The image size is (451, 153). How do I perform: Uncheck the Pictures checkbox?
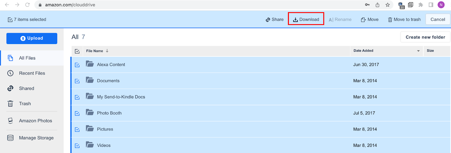[x=77, y=129]
